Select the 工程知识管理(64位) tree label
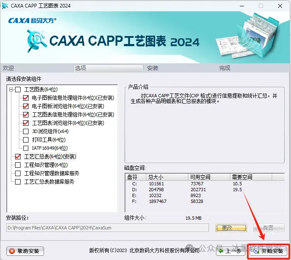This screenshot has width=291, height=260. point(46,165)
